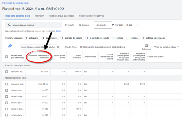Add the peinado del cabello chip
Screen dimensions: 182x117
[x=72, y=38]
